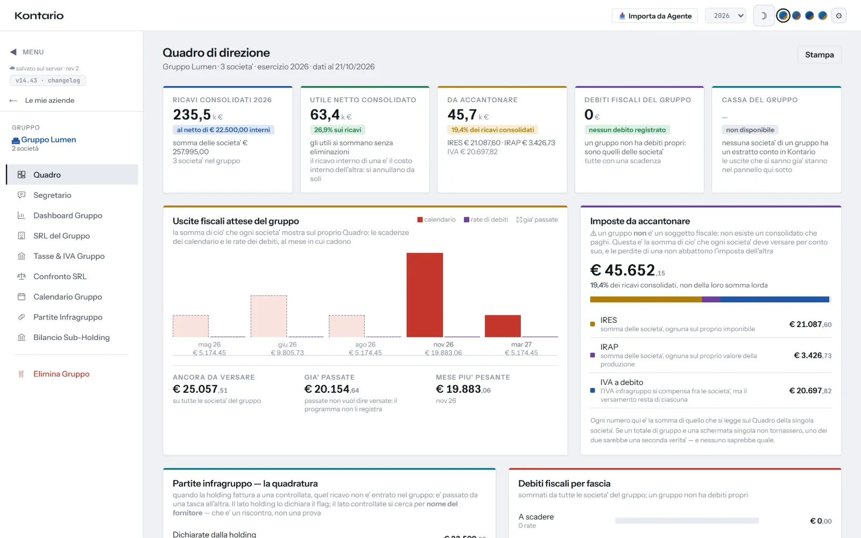This screenshot has height=538, width=861.
Task: Click the Partite Infragruppo link icon
Action: tap(22, 317)
